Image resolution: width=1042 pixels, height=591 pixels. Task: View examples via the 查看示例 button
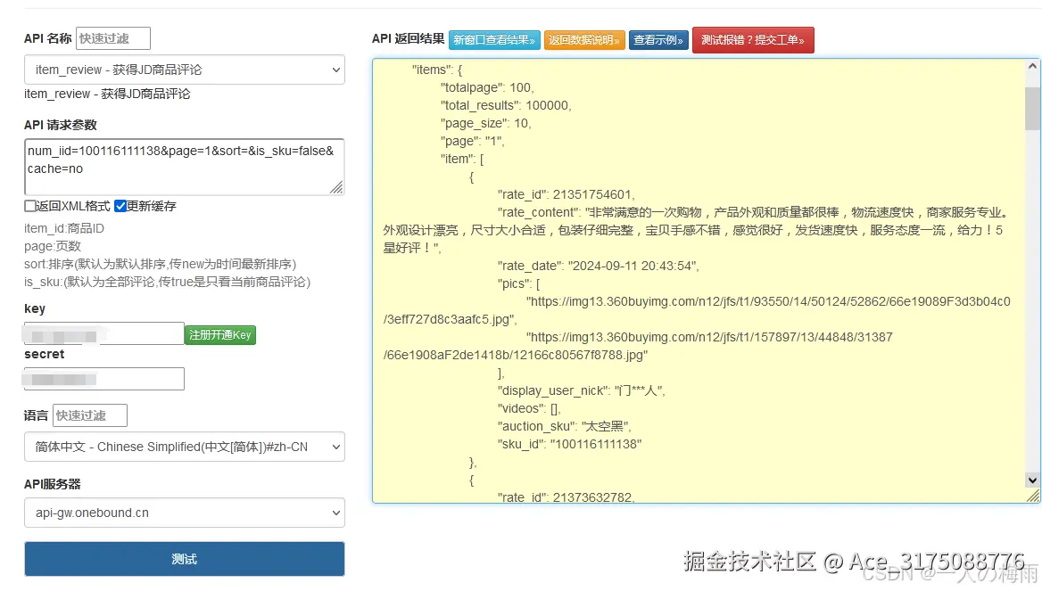pyautogui.click(x=658, y=40)
